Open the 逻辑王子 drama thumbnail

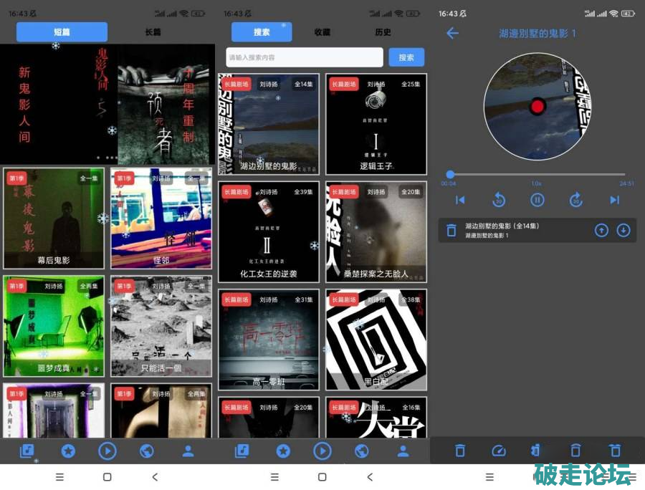point(376,124)
